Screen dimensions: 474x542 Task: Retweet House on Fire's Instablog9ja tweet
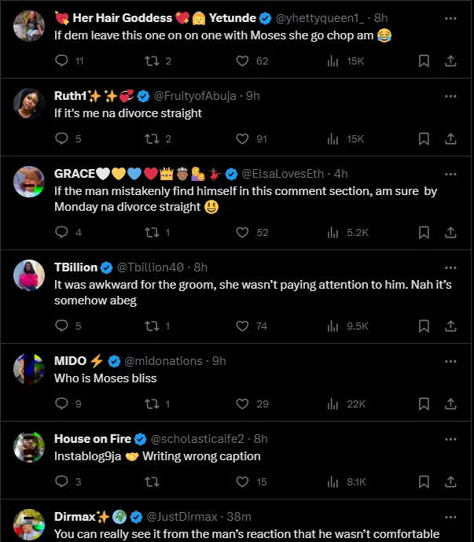click(x=153, y=481)
